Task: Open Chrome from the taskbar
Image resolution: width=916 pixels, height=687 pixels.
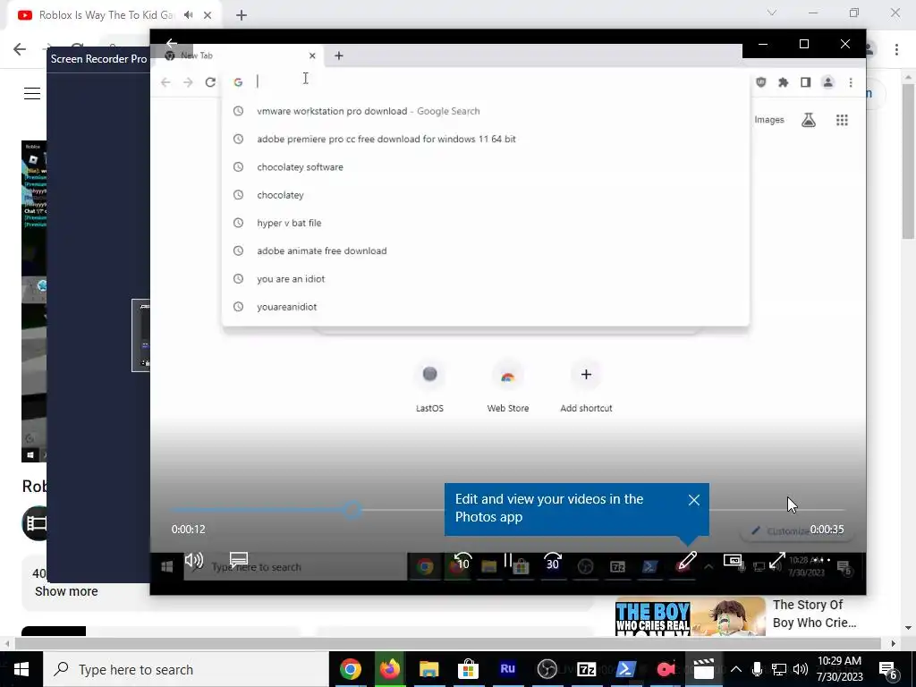Action: tap(350, 669)
